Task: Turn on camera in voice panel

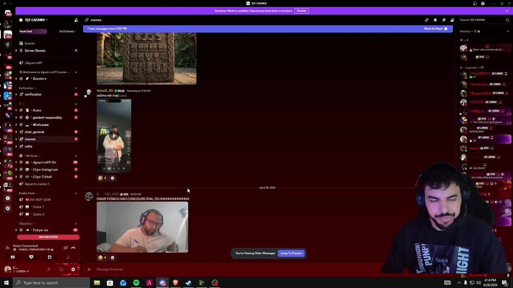Action: pos(13,257)
